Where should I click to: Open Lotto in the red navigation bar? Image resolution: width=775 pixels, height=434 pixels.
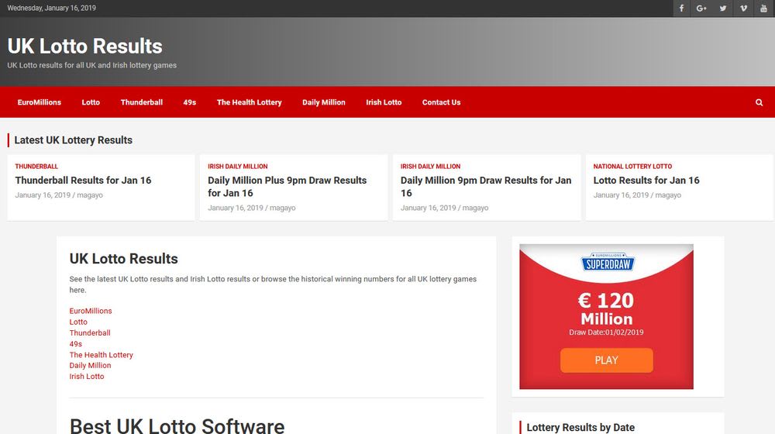(91, 102)
